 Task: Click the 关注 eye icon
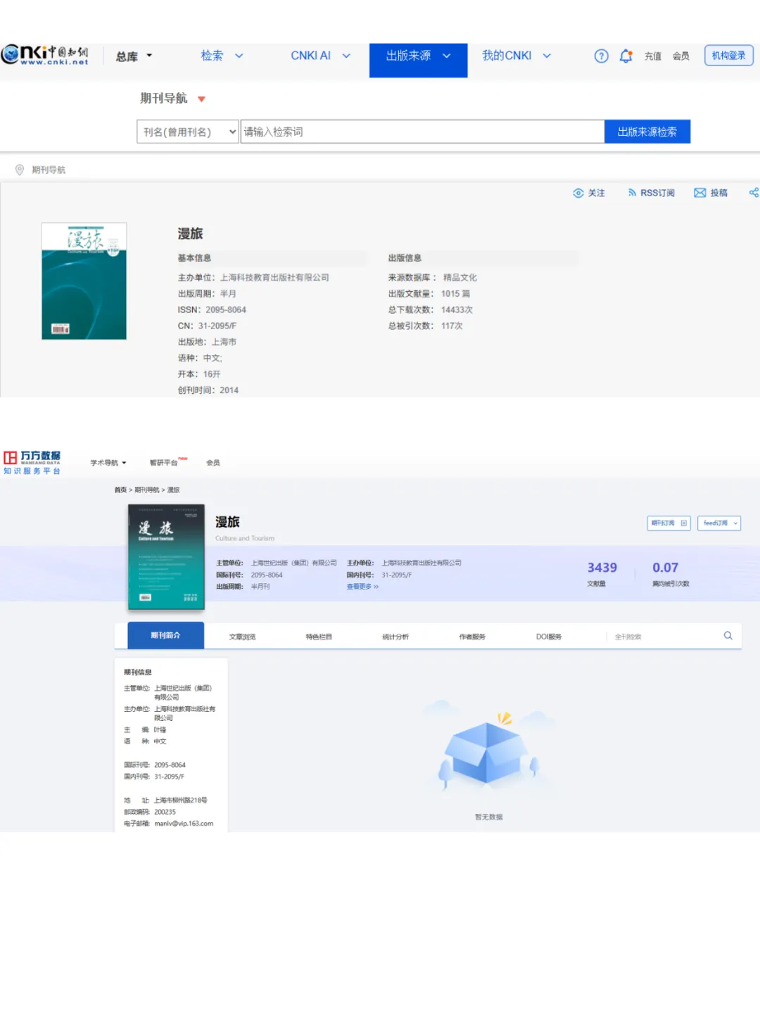click(578, 193)
